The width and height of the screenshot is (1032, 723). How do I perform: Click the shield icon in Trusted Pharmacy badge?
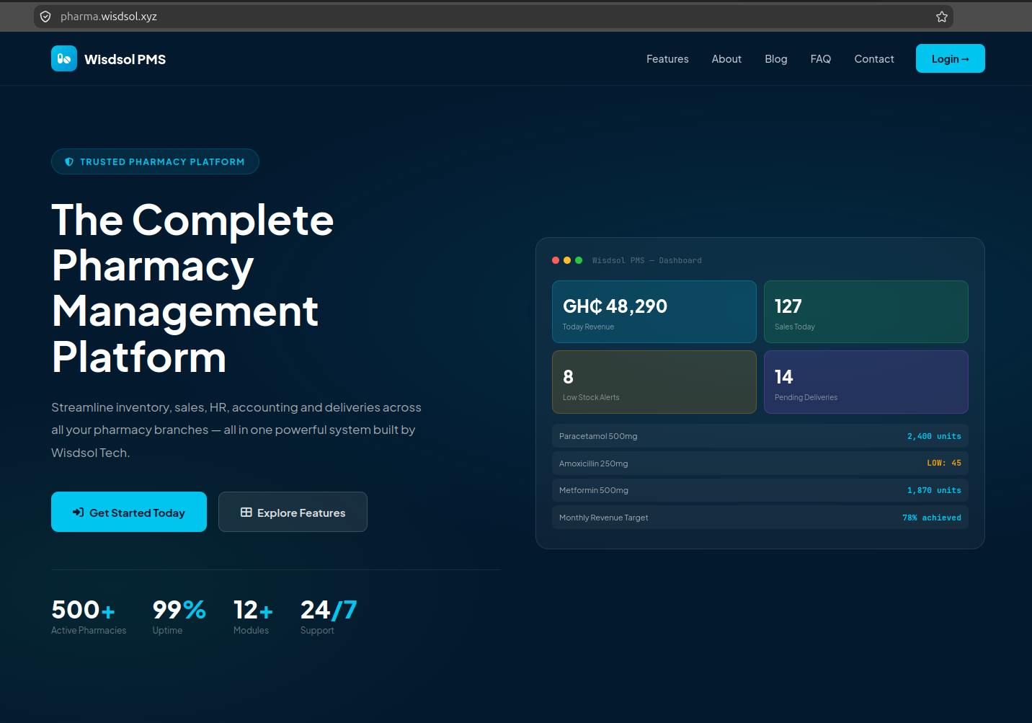69,162
